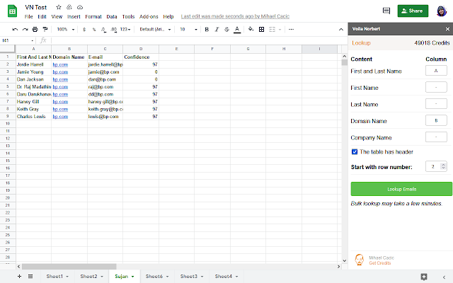
Task: Star the VN Test document
Action: (x=59, y=7)
